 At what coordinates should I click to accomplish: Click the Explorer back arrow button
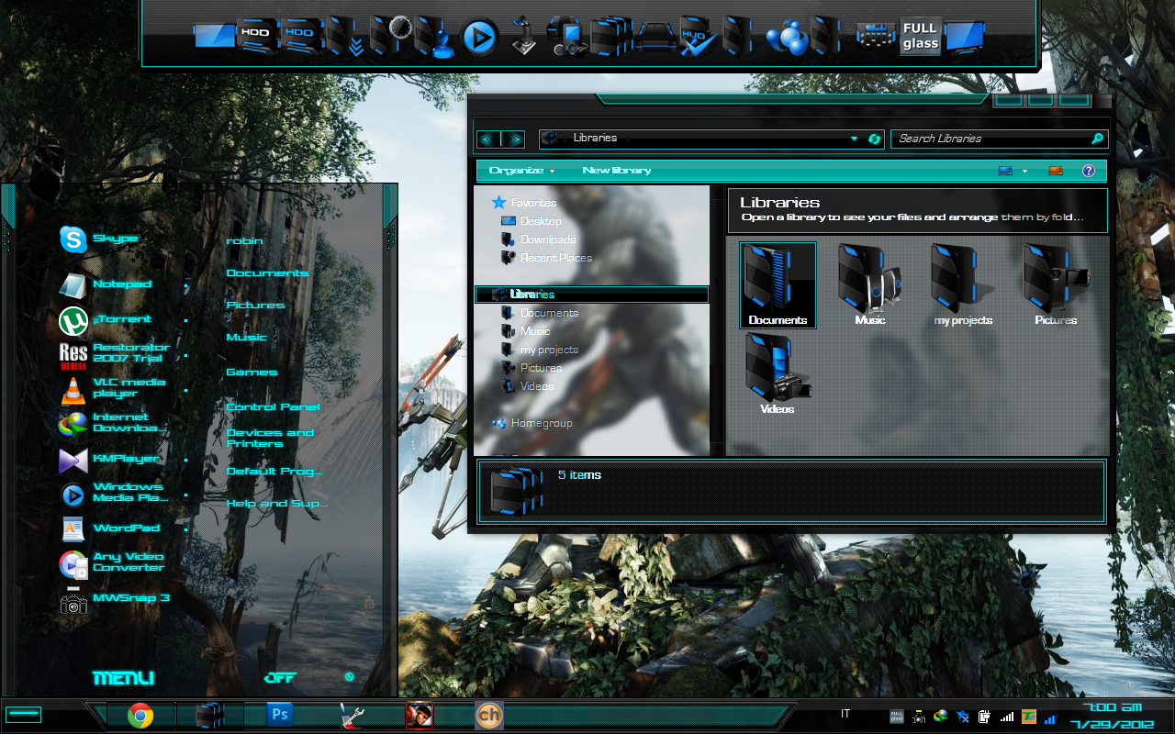(x=487, y=139)
